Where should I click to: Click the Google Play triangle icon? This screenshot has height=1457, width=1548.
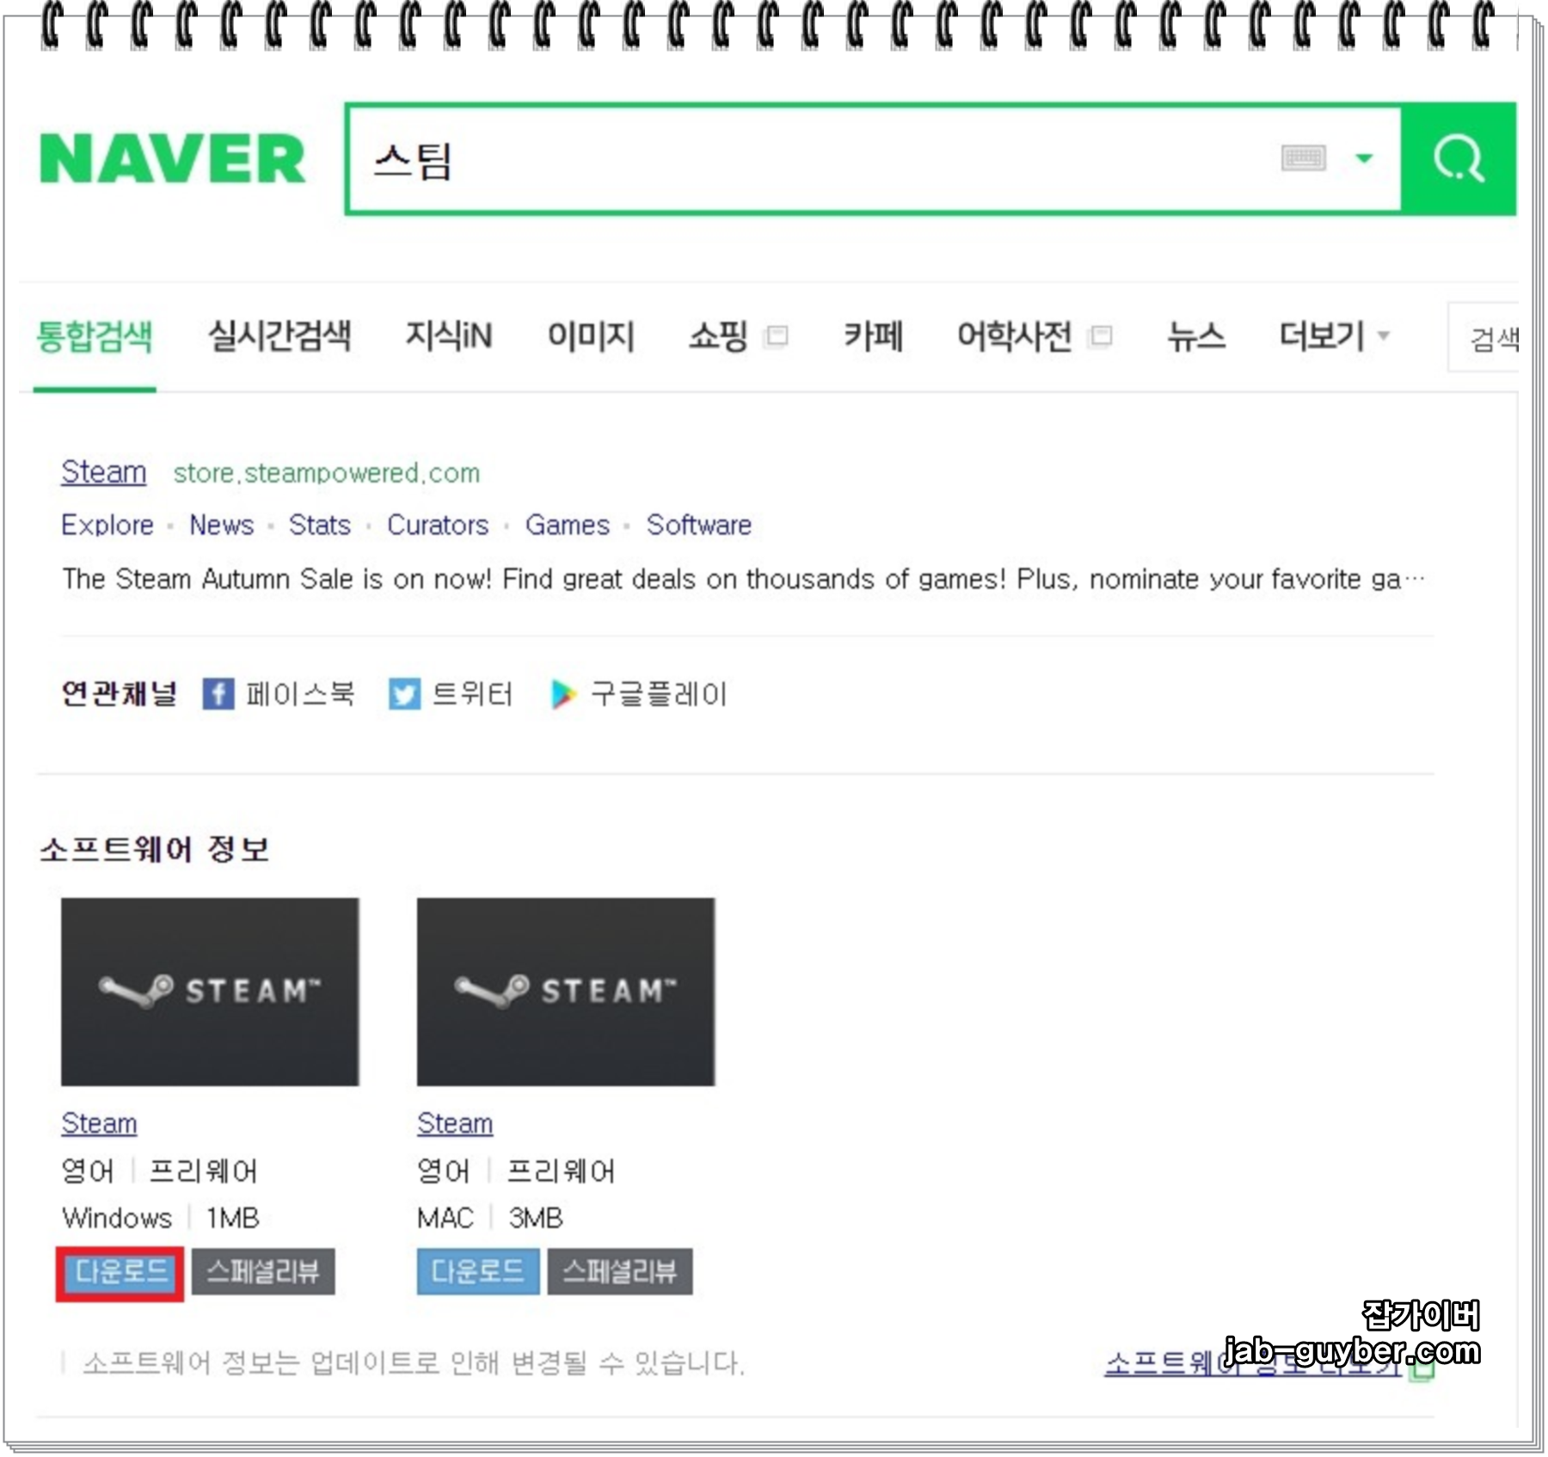[x=563, y=694]
